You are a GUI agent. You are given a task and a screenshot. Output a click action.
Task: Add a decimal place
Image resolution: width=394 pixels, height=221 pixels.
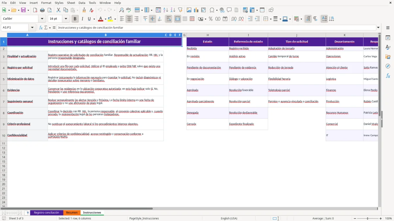click(x=234, y=19)
